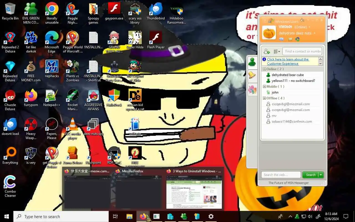Open the Peggle World of Warcraft shortcut
The image size is (355, 222).
coord(73,42)
